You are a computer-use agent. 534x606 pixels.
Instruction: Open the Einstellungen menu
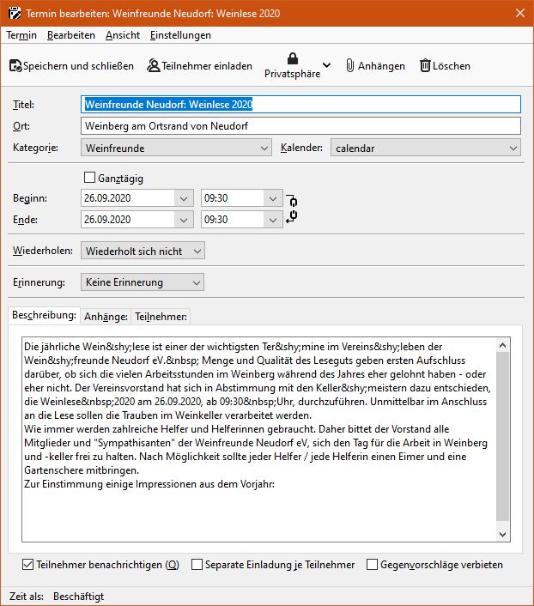(180, 35)
